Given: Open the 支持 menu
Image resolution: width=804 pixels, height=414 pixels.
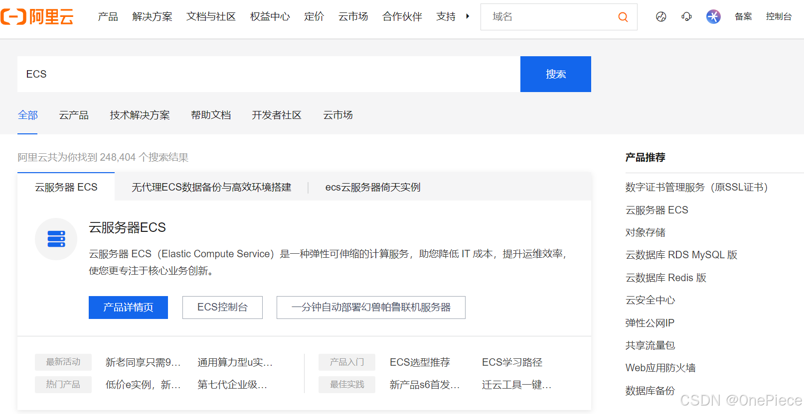Looking at the screenshot, I should [446, 16].
